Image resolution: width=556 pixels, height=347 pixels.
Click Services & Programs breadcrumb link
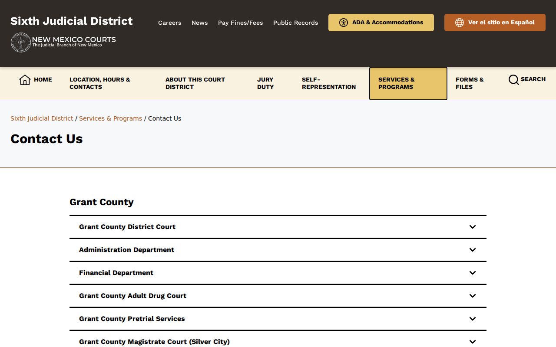click(x=110, y=118)
